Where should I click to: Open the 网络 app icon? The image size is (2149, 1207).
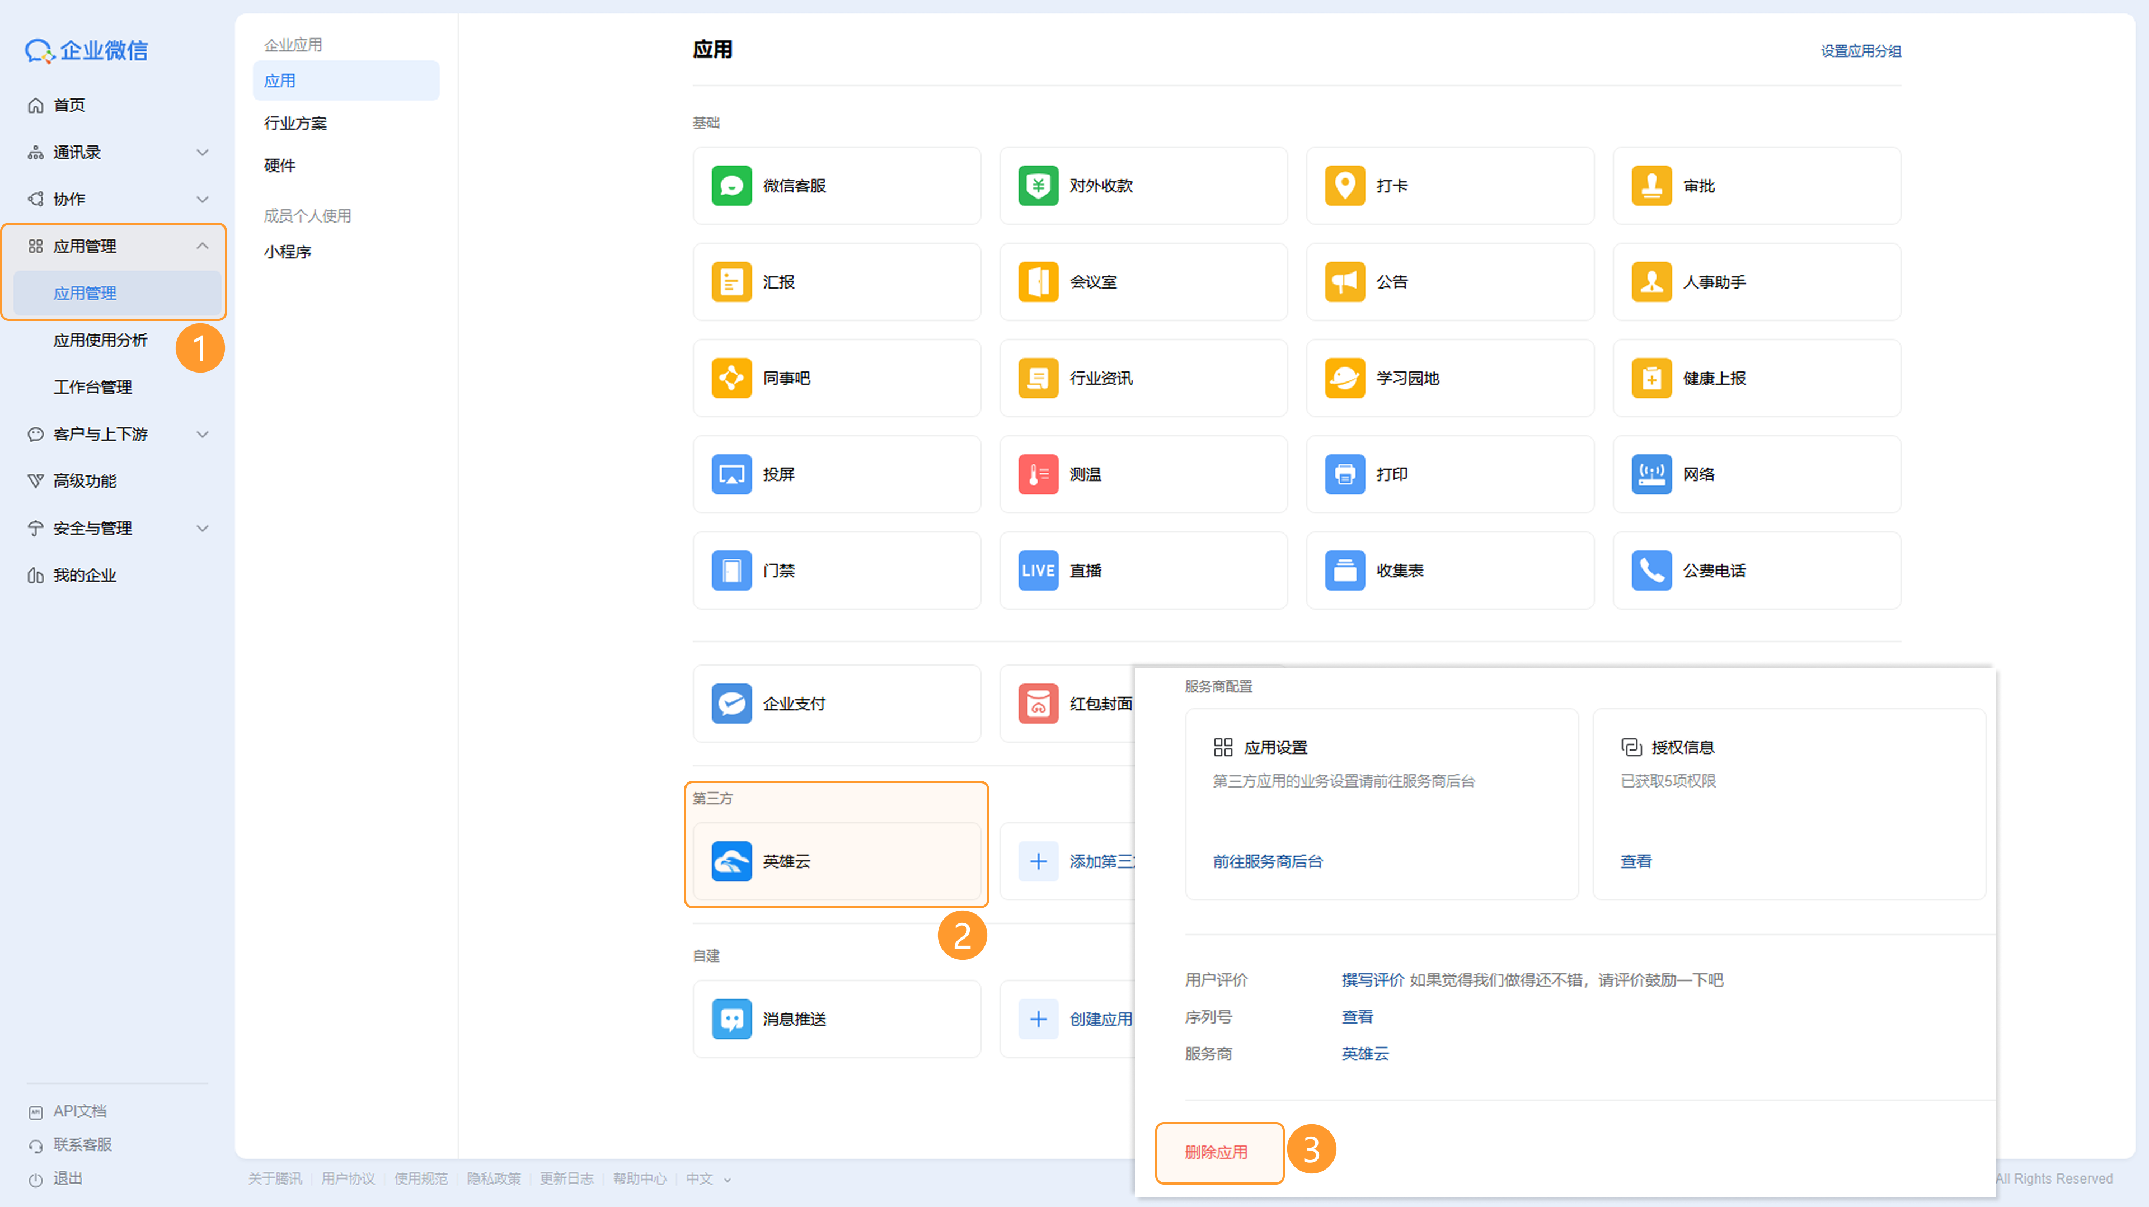point(1651,474)
